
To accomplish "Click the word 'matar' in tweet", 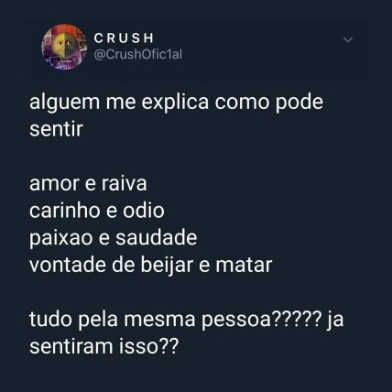I will [244, 266].
